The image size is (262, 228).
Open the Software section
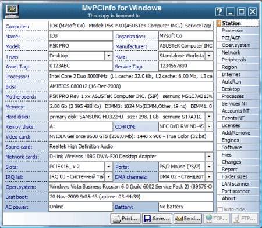pos(238,147)
